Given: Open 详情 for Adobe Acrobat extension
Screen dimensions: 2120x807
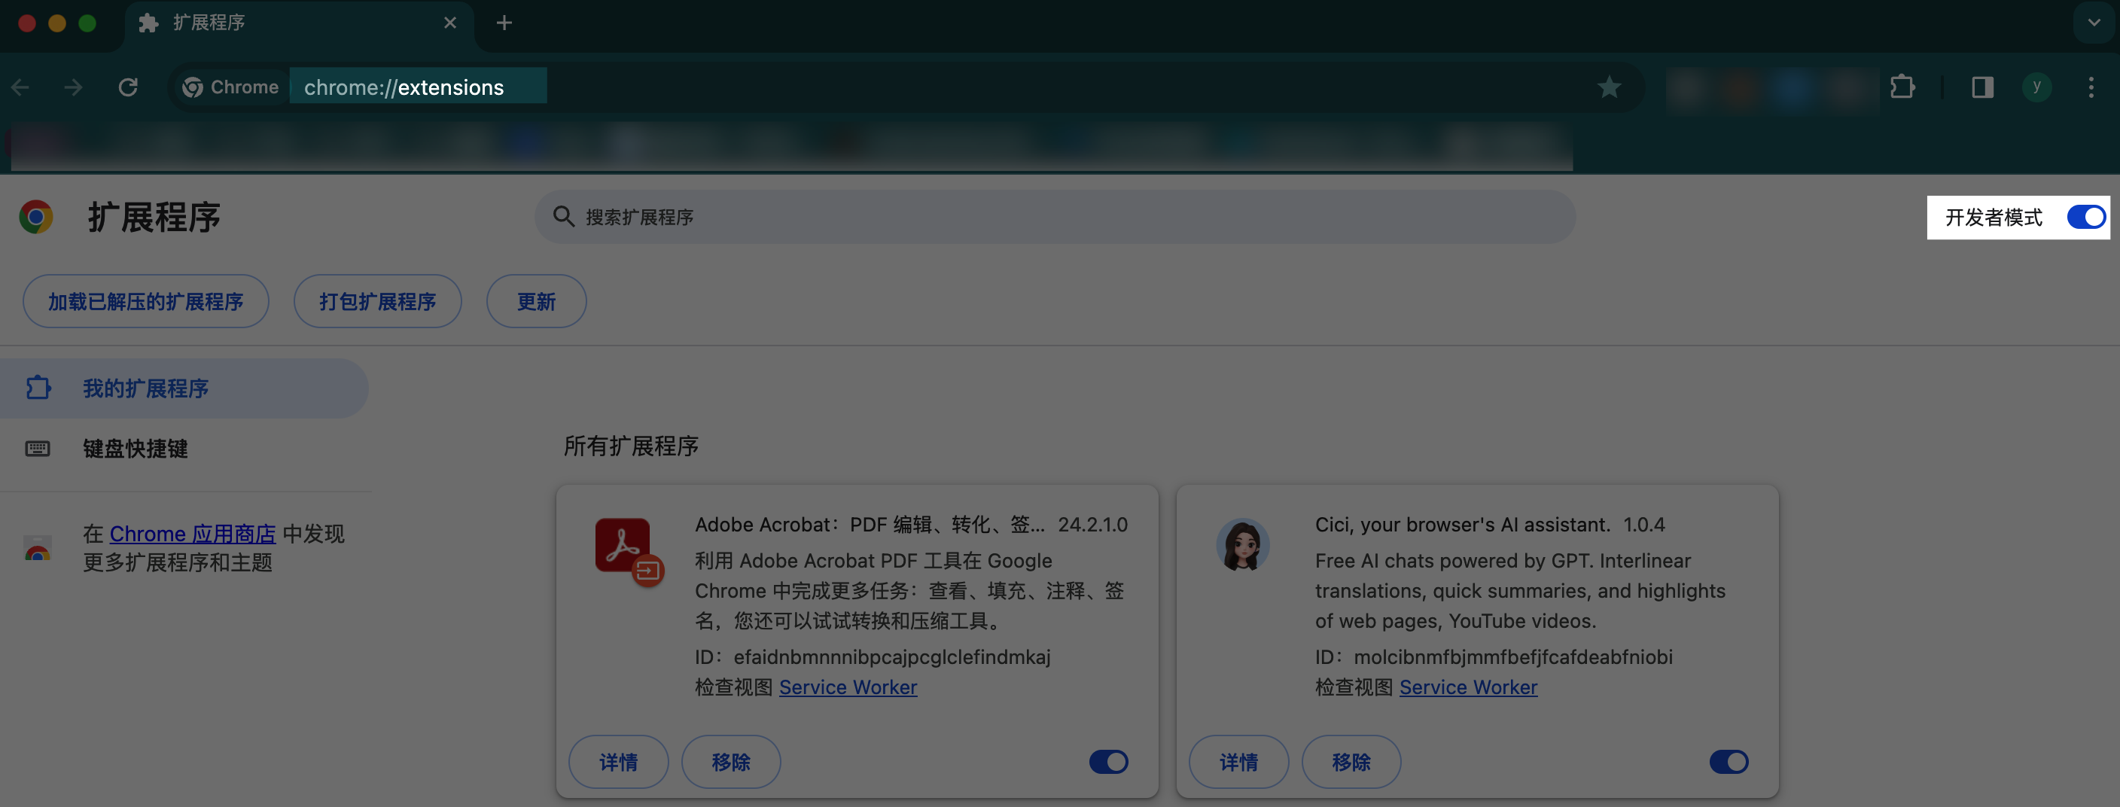Looking at the screenshot, I should coord(619,762).
